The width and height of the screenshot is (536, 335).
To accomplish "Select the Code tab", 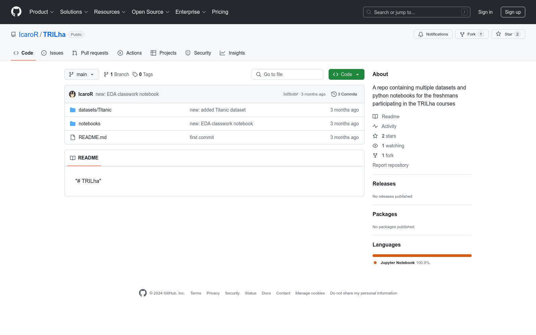I will tap(23, 53).
